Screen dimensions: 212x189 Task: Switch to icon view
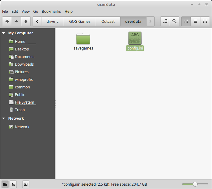coord(186,21)
